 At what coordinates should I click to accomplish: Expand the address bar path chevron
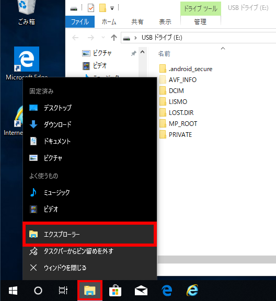tap(135, 38)
